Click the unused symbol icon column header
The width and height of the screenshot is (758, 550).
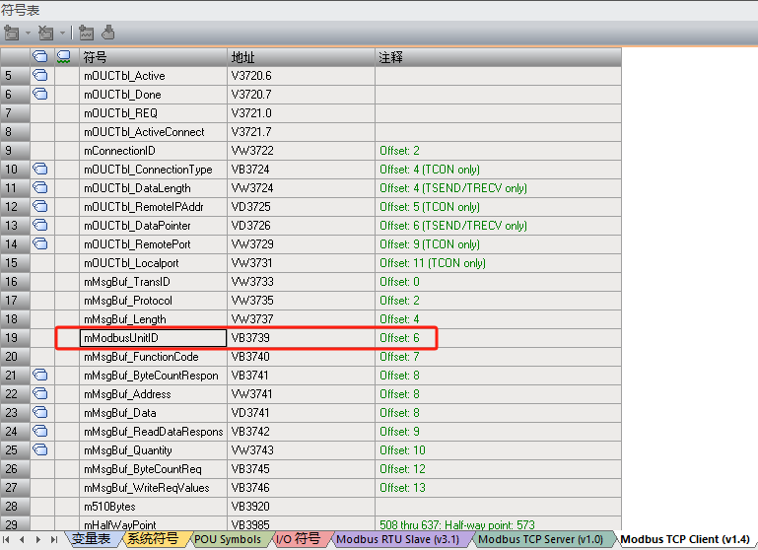coord(64,57)
